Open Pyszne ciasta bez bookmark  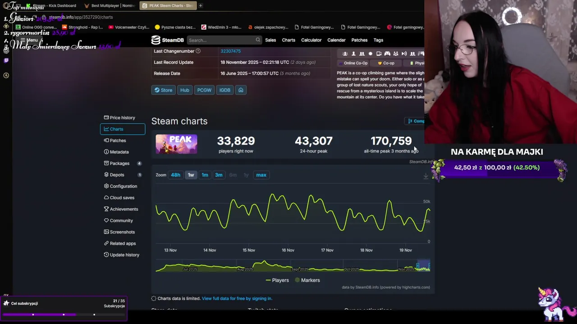tap(175, 27)
